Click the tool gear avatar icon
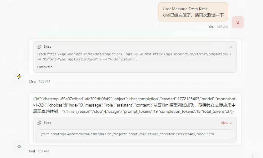 (19, 146)
